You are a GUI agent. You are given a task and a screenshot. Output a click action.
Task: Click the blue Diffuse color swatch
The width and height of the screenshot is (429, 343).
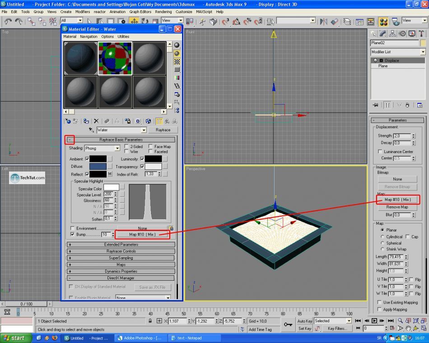(x=98, y=167)
